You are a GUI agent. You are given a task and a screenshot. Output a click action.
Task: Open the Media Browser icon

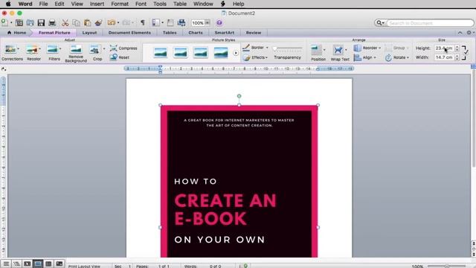pos(181,22)
